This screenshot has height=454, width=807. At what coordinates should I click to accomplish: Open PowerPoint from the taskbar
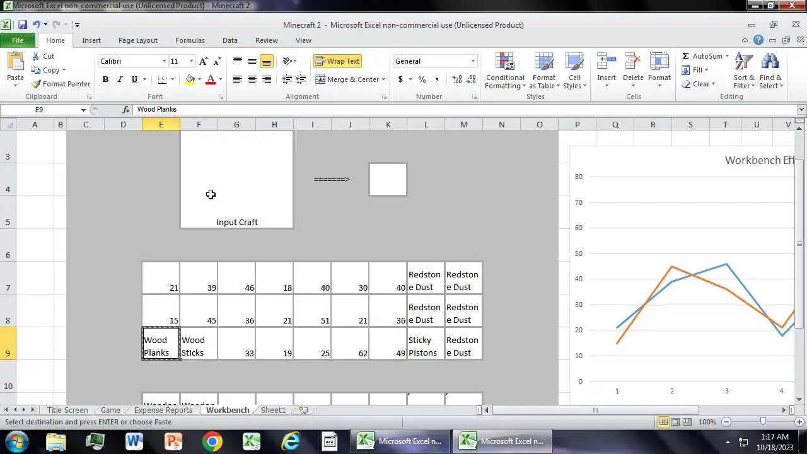(x=173, y=441)
